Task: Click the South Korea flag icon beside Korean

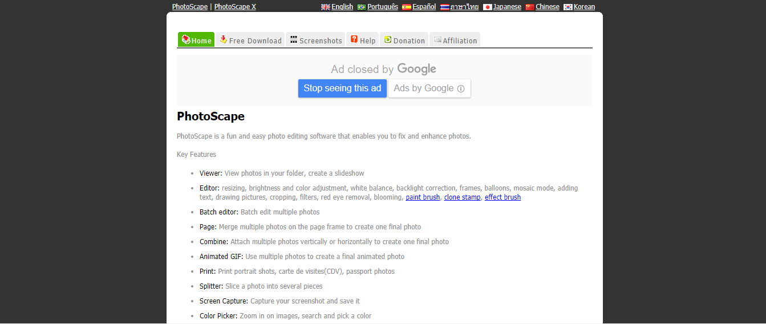Action: [568, 7]
